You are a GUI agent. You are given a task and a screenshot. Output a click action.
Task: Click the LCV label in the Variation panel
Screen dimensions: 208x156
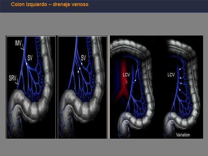(x=171, y=75)
